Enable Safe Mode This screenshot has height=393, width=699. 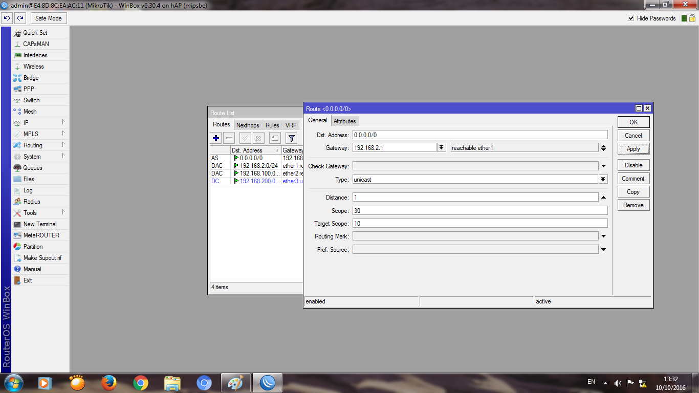[48, 18]
